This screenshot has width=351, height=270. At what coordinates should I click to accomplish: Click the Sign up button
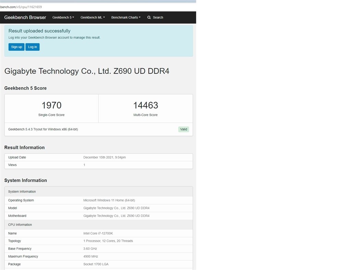[x=16, y=47]
